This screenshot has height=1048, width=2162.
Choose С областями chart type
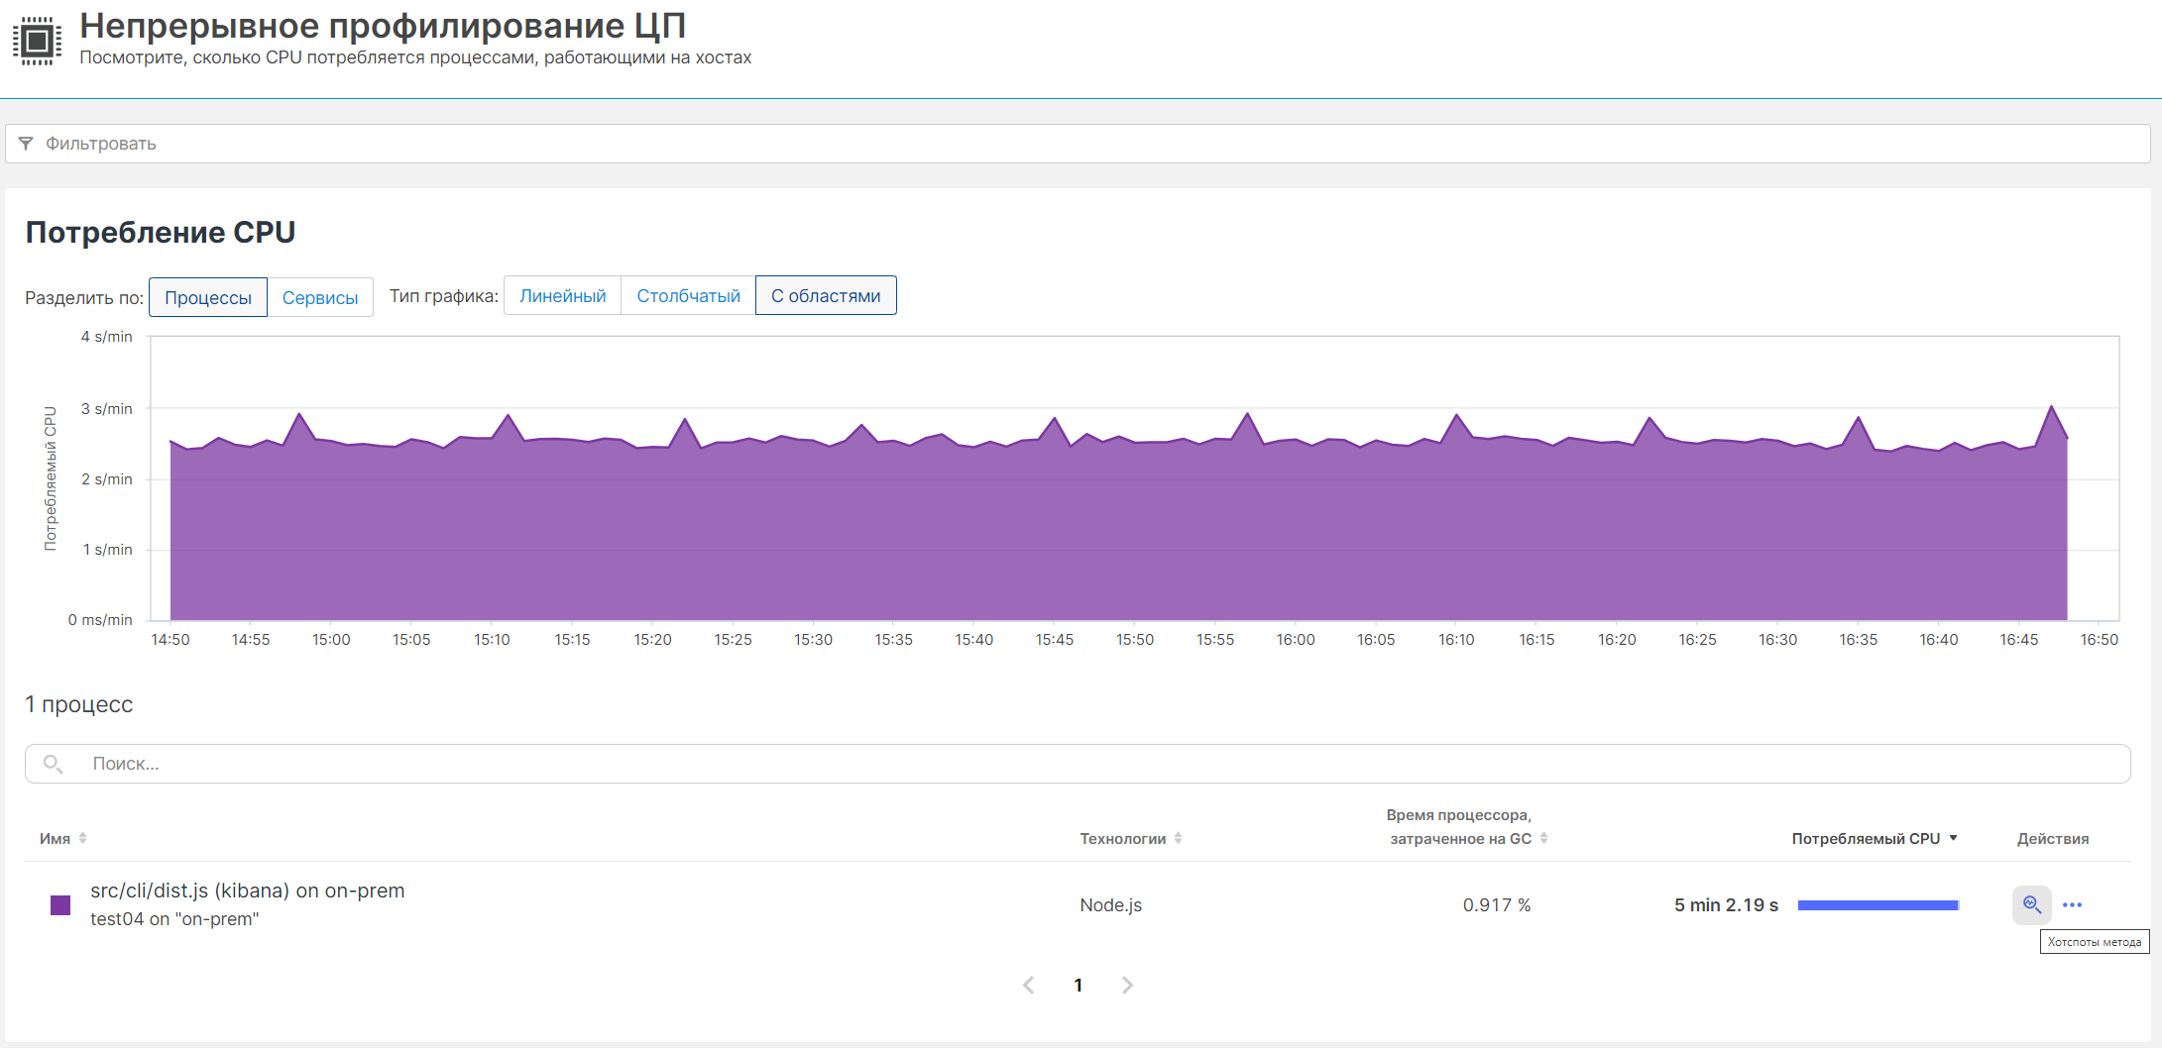(x=825, y=296)
